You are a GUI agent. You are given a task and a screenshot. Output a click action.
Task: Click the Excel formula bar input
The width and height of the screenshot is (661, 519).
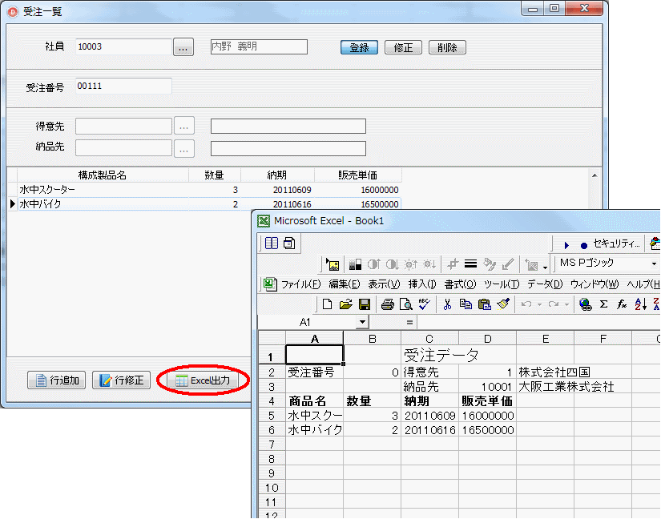coord(538,322)
